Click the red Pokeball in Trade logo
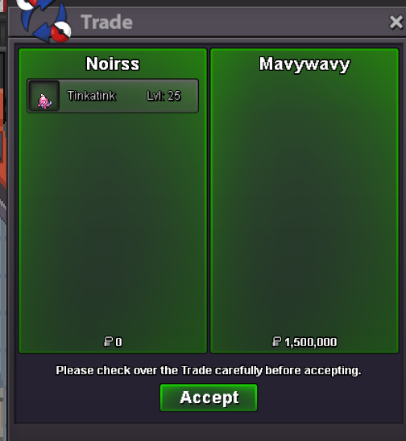406x441 pixels. coord(61,31)
